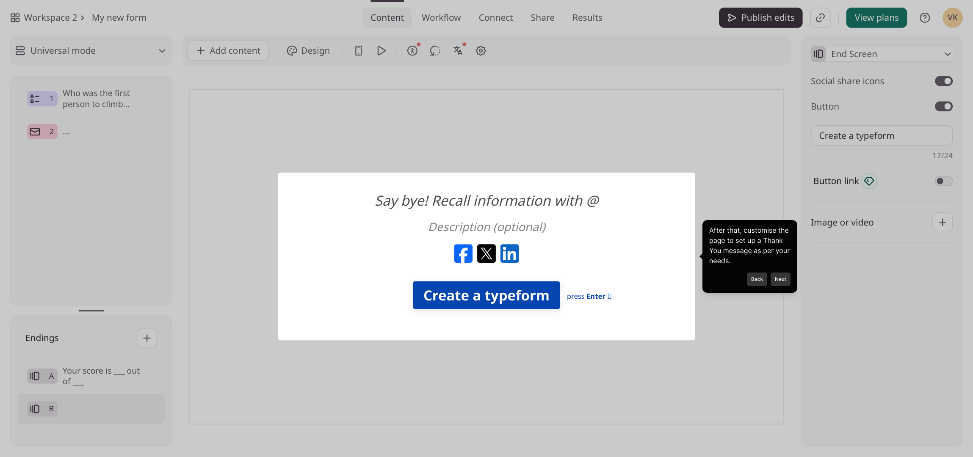Image resolution: width=973 pixels, height=457 pixels.
Task: Open the VK user avatar menu
Action: (953, 18)
